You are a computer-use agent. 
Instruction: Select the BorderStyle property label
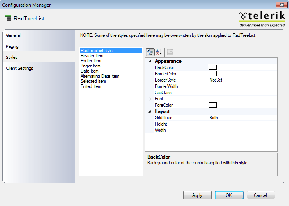tap(166, 80)
